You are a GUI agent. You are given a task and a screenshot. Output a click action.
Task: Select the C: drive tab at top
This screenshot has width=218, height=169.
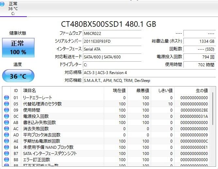13,8
